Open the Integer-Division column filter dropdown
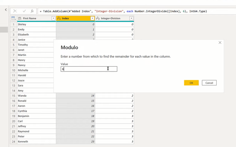The width and height of the screenshot is (236, 147). [x=131, y=18]
